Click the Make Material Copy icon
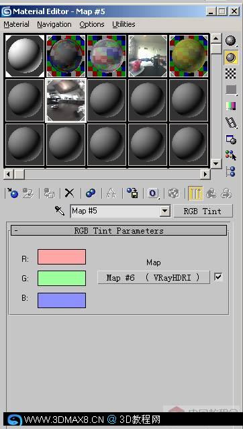The width and height of the screenshot is (243, 429). [91, 193]
